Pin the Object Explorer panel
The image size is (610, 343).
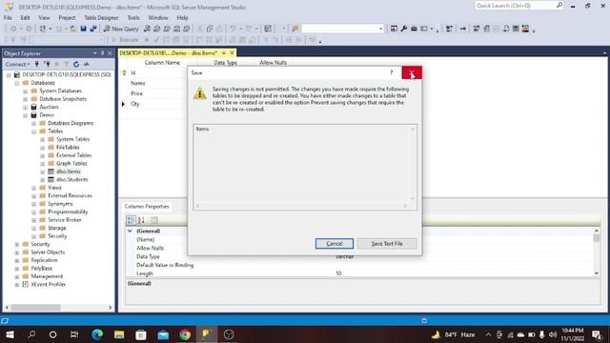103,53
